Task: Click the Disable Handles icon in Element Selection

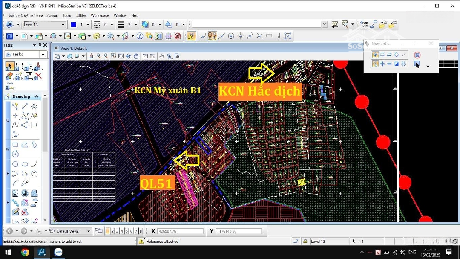Action: 417,55
